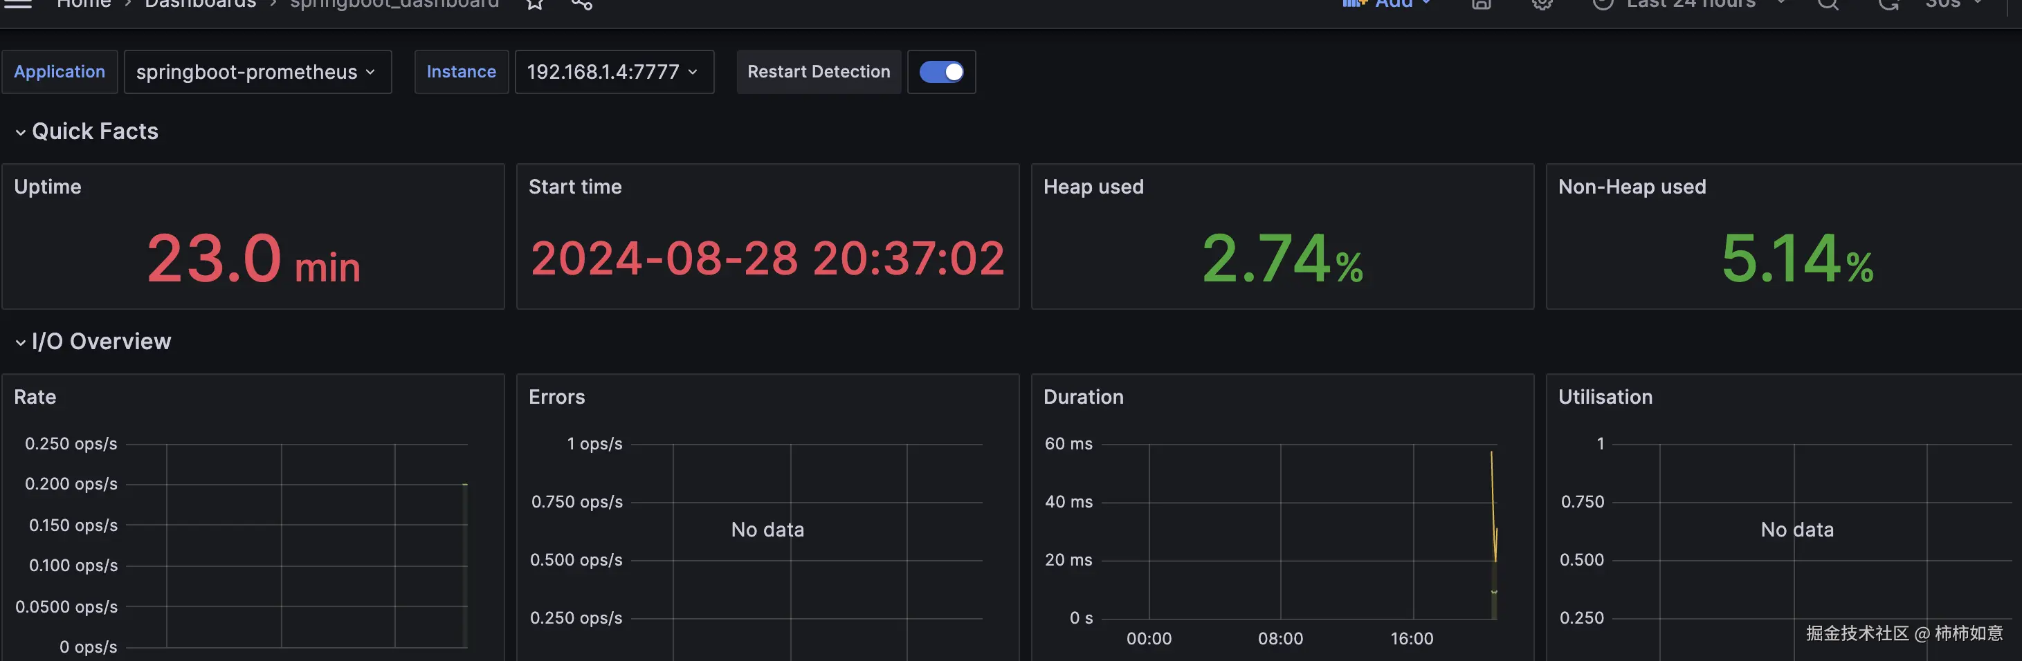Zoom out the time range with magnifier
Image resolution: width=2022 pixels, height=661 pixels.
click(1828, 5)
